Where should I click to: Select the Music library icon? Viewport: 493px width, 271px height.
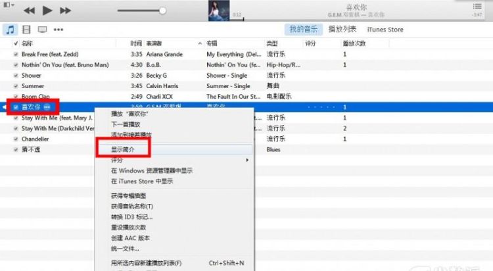pos(10,30)
